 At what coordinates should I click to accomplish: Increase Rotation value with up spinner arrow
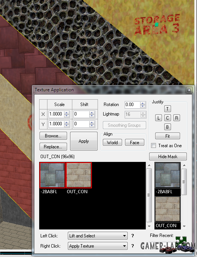pos(143,103)
